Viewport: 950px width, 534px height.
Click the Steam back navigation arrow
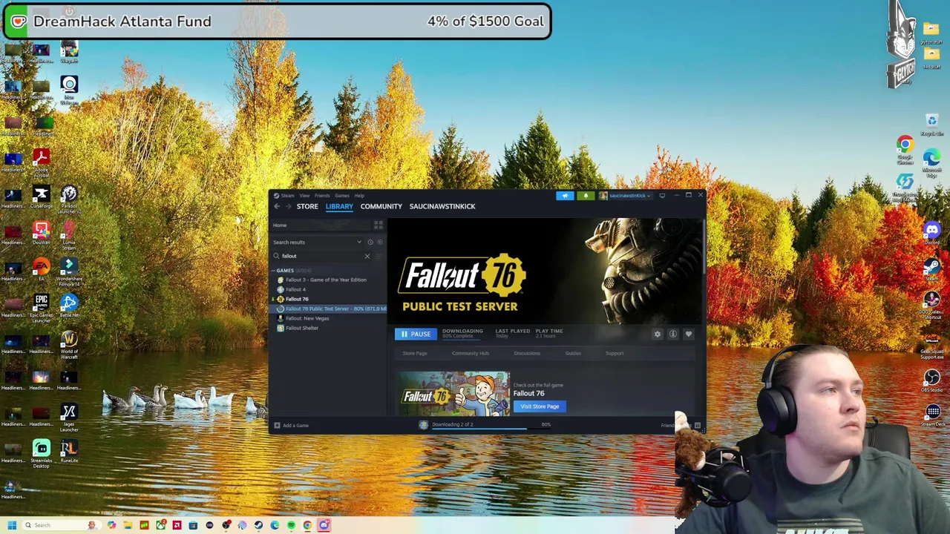pyautogui.click(x=277, y=207)
